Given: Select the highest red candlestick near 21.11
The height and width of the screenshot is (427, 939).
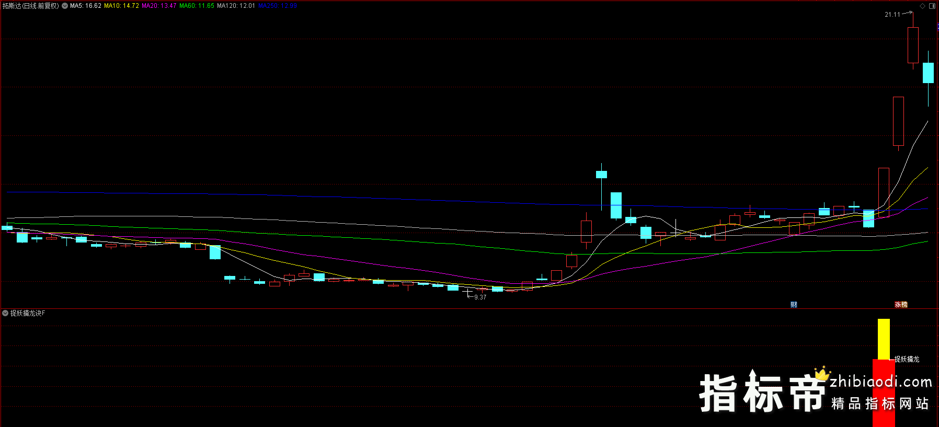Looking at the screenshot, I should [x=913, y=45].
